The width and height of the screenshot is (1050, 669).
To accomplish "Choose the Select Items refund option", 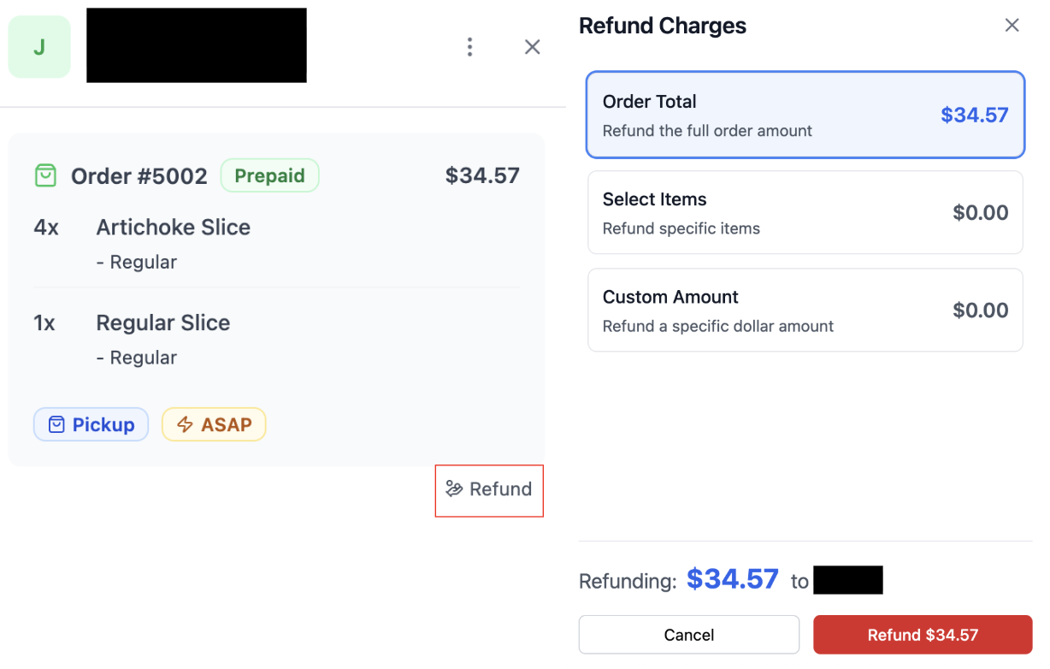I will (805, 212).
